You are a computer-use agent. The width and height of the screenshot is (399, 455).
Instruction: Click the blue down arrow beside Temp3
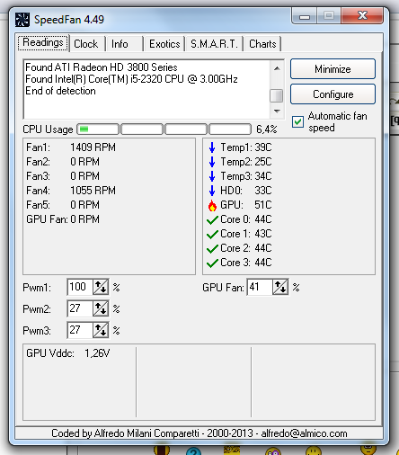click(x=212, y=176)
